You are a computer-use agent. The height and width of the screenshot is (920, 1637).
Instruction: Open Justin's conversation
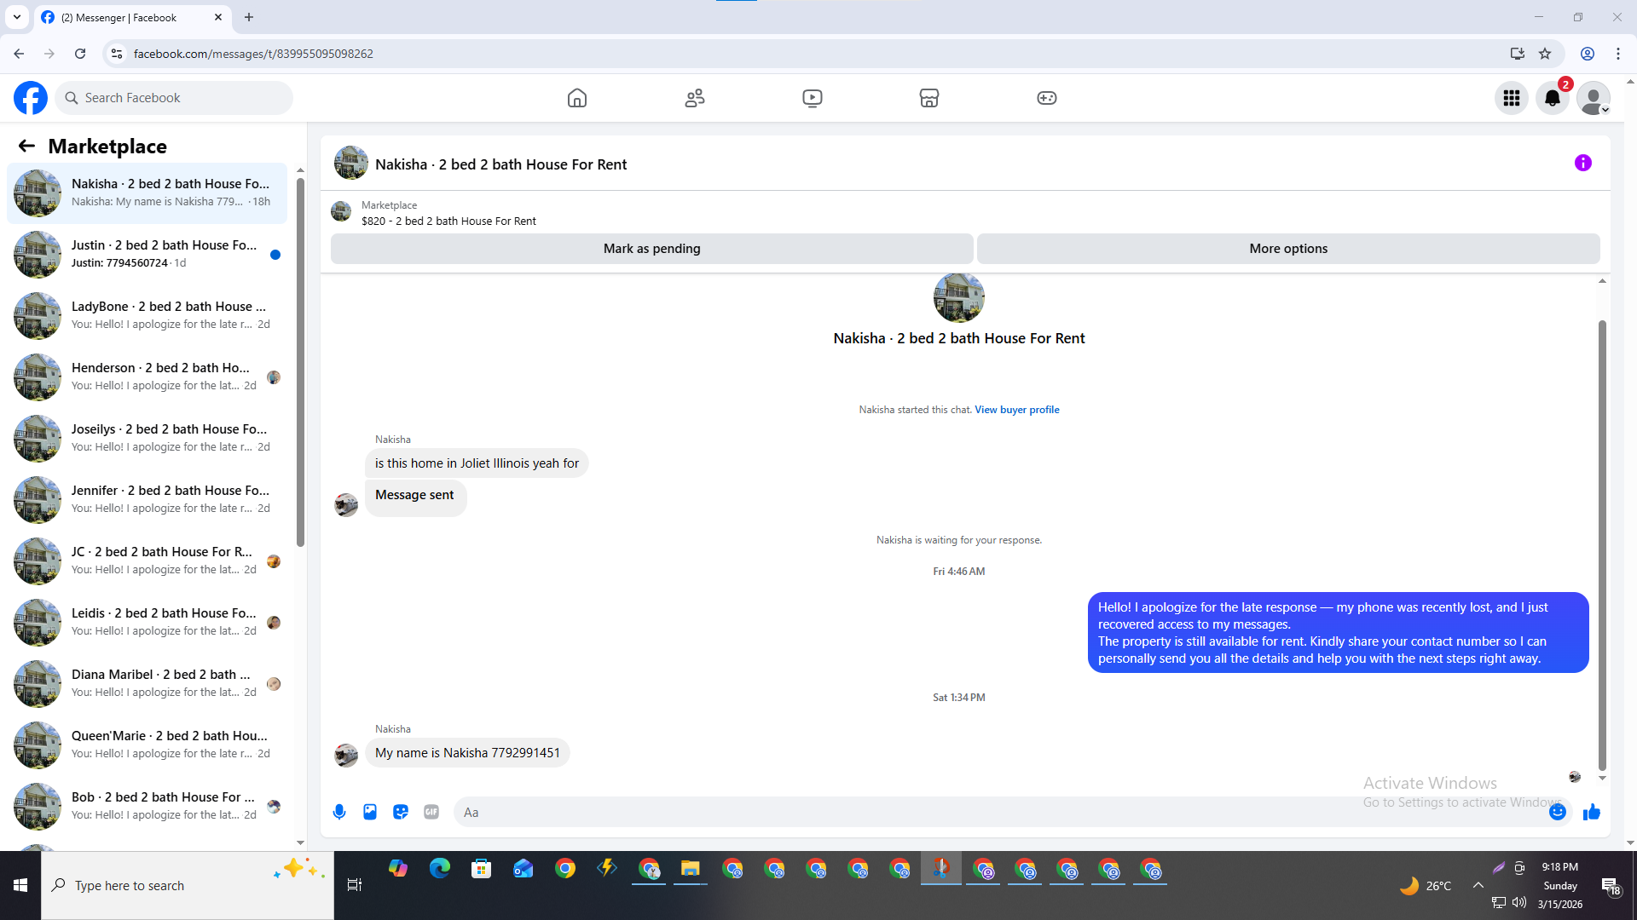pos(147,254)
